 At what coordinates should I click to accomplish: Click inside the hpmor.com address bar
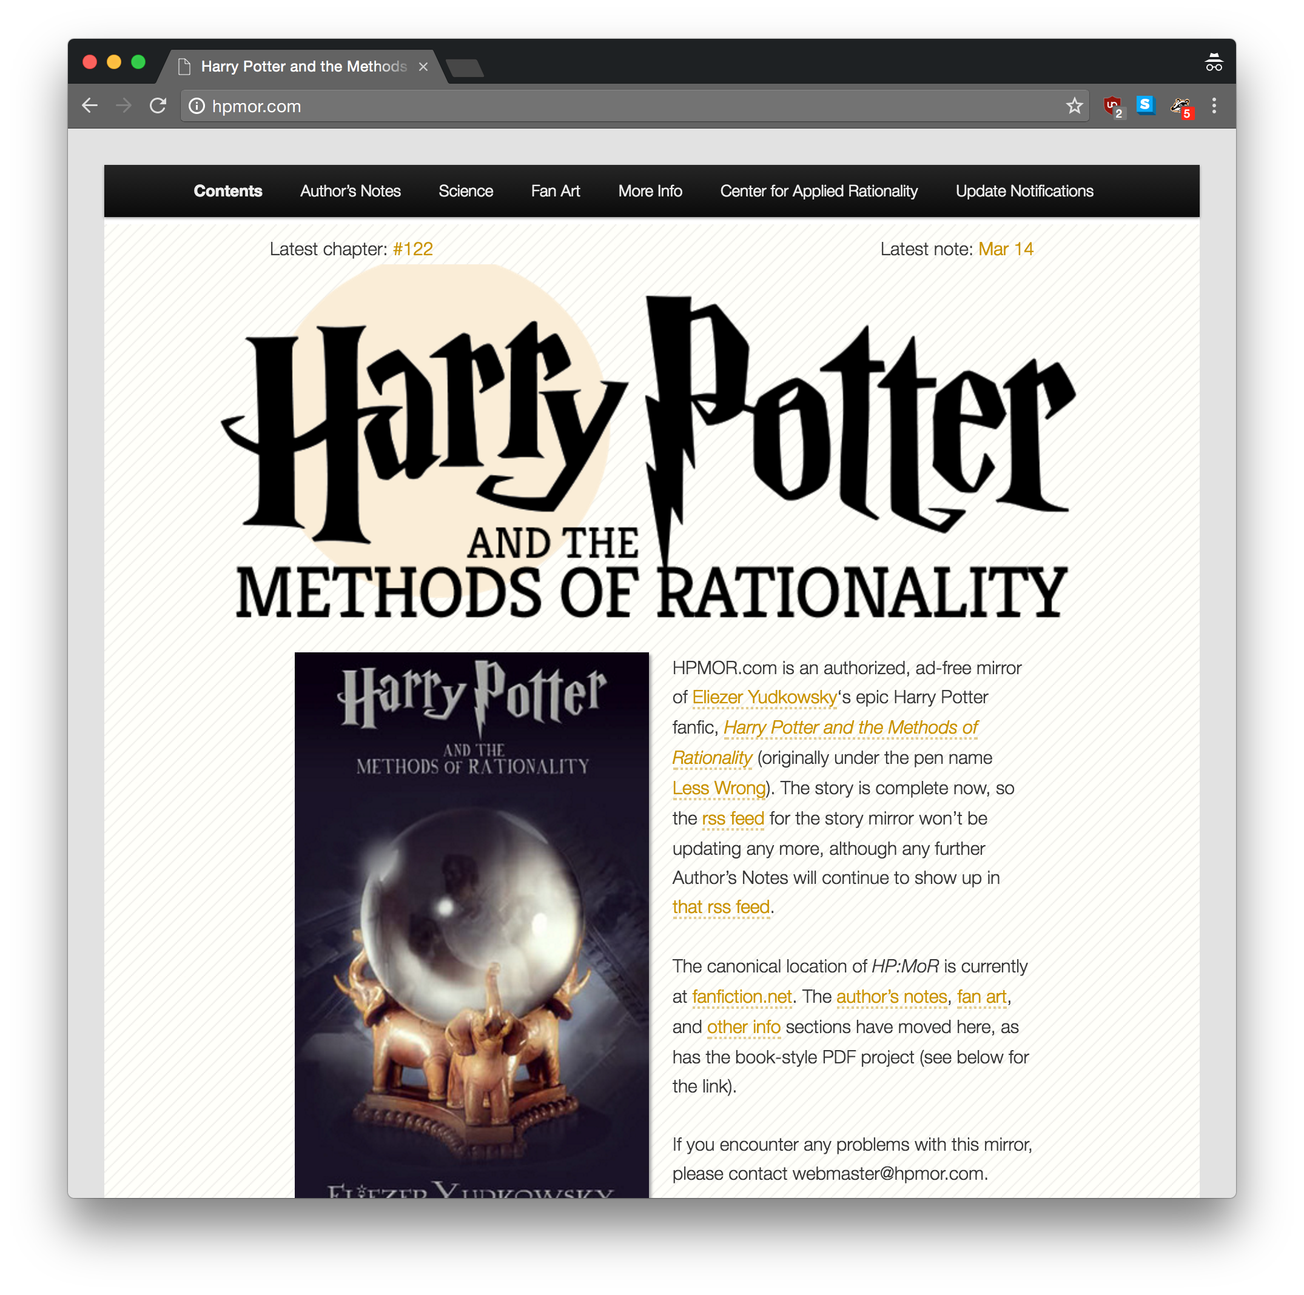[x=472, y=106]
